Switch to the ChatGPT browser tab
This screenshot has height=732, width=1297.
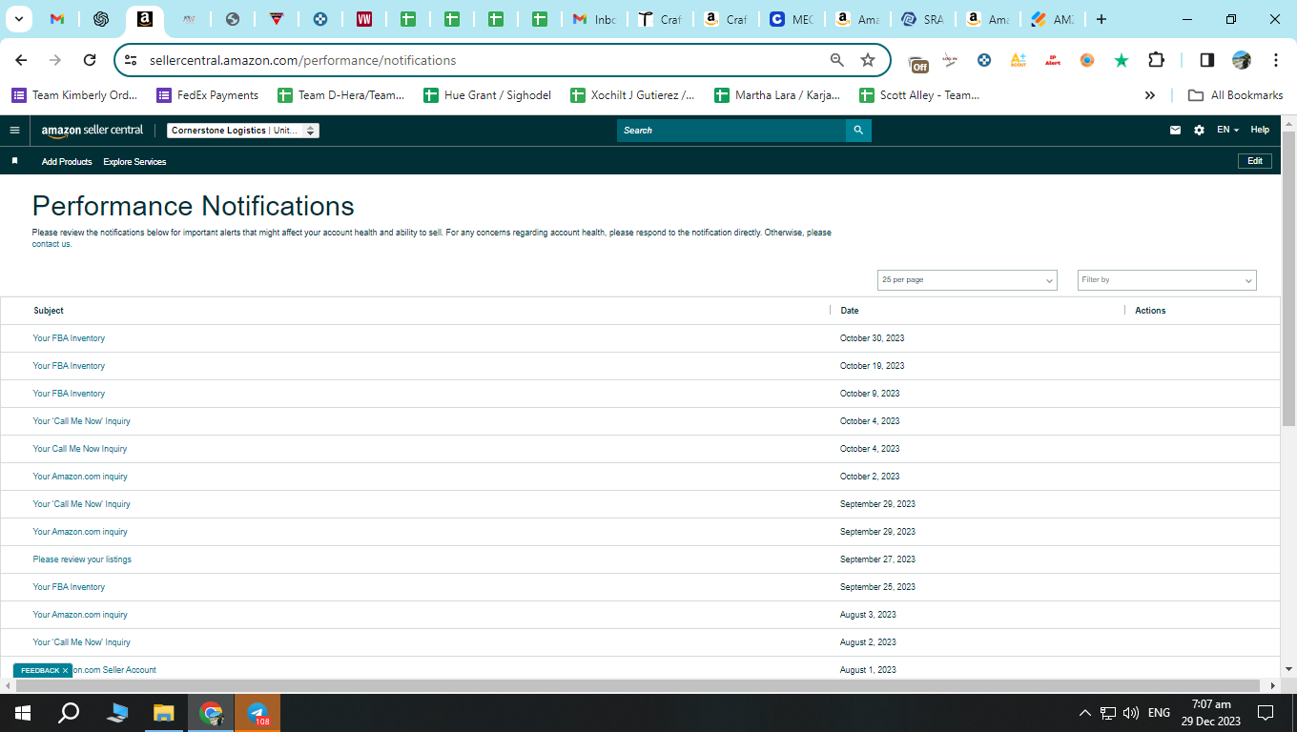tap(101, 19)
